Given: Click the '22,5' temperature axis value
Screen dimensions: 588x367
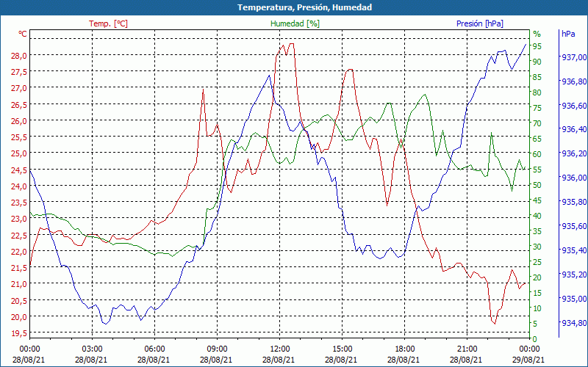Looking at the screenshot, I should pyautogui.click(x=19, y=235).
